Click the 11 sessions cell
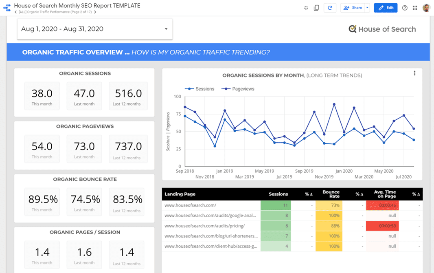434x273 pixels. click(276, 205)
